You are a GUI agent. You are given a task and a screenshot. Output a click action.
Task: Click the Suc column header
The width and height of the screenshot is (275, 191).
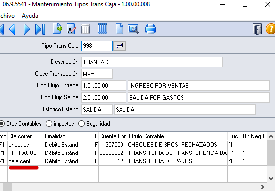pyautogui.click(x=235, y=136)
